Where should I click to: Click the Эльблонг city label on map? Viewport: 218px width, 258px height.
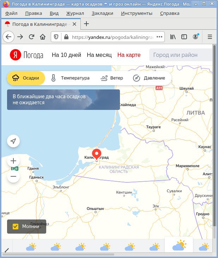pyautogui.click(x=61, y=187)
